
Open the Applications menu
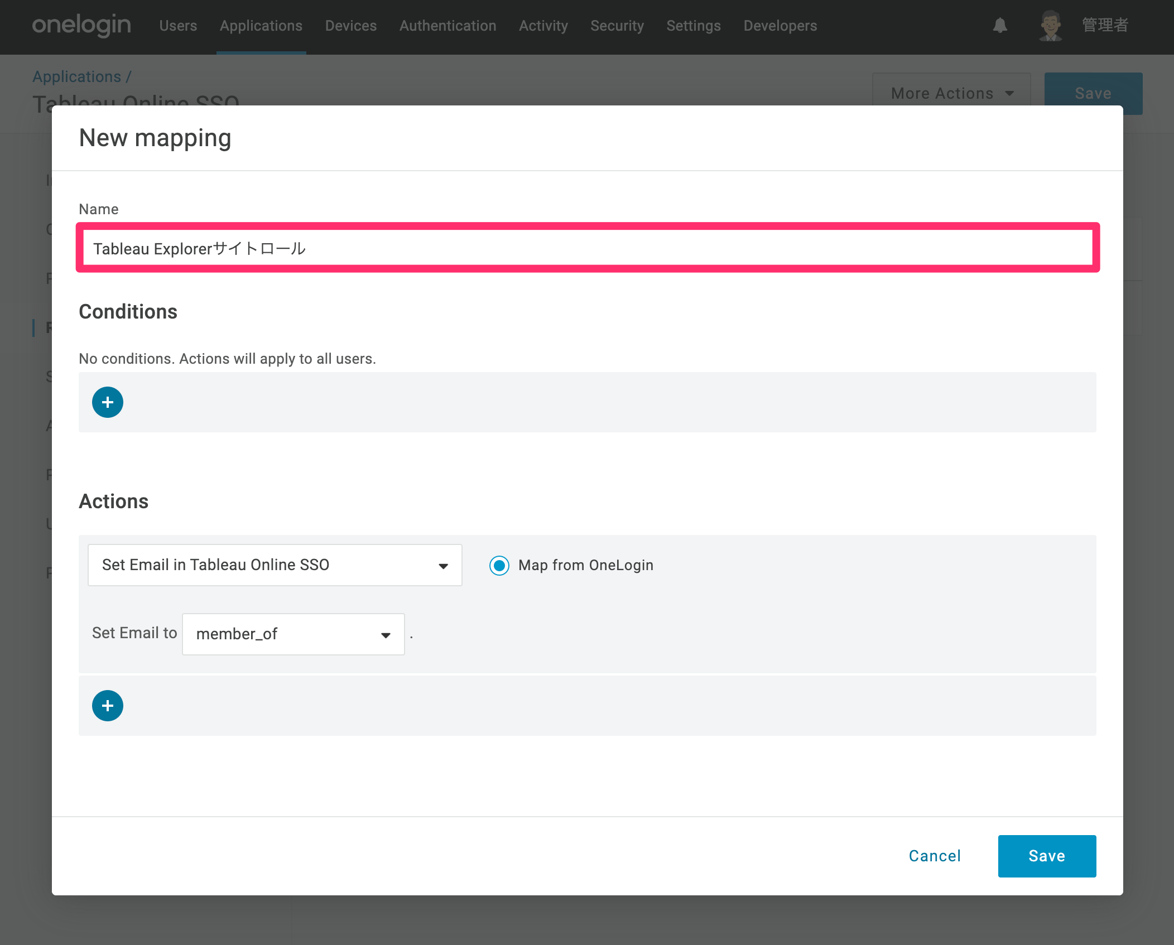[261, 26]
